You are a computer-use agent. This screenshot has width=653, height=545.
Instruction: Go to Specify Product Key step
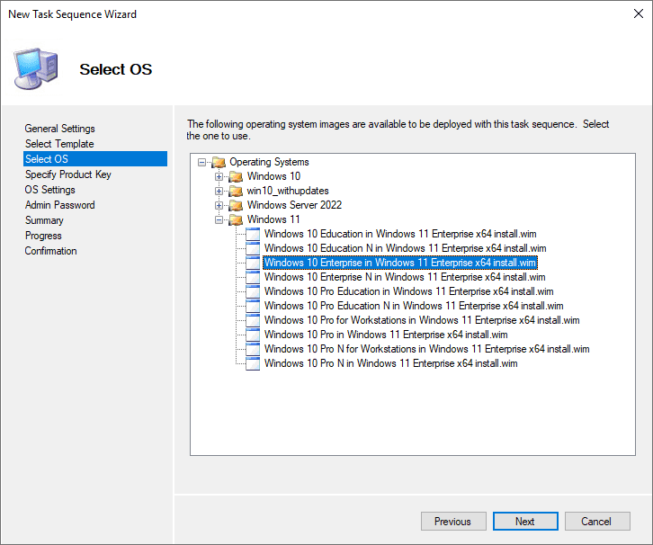67,174
